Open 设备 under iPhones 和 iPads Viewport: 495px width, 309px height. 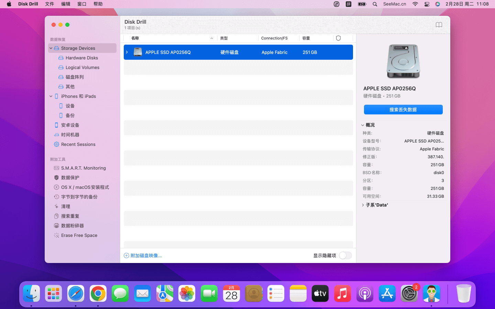pyautogui.click(x=70, y=106)
